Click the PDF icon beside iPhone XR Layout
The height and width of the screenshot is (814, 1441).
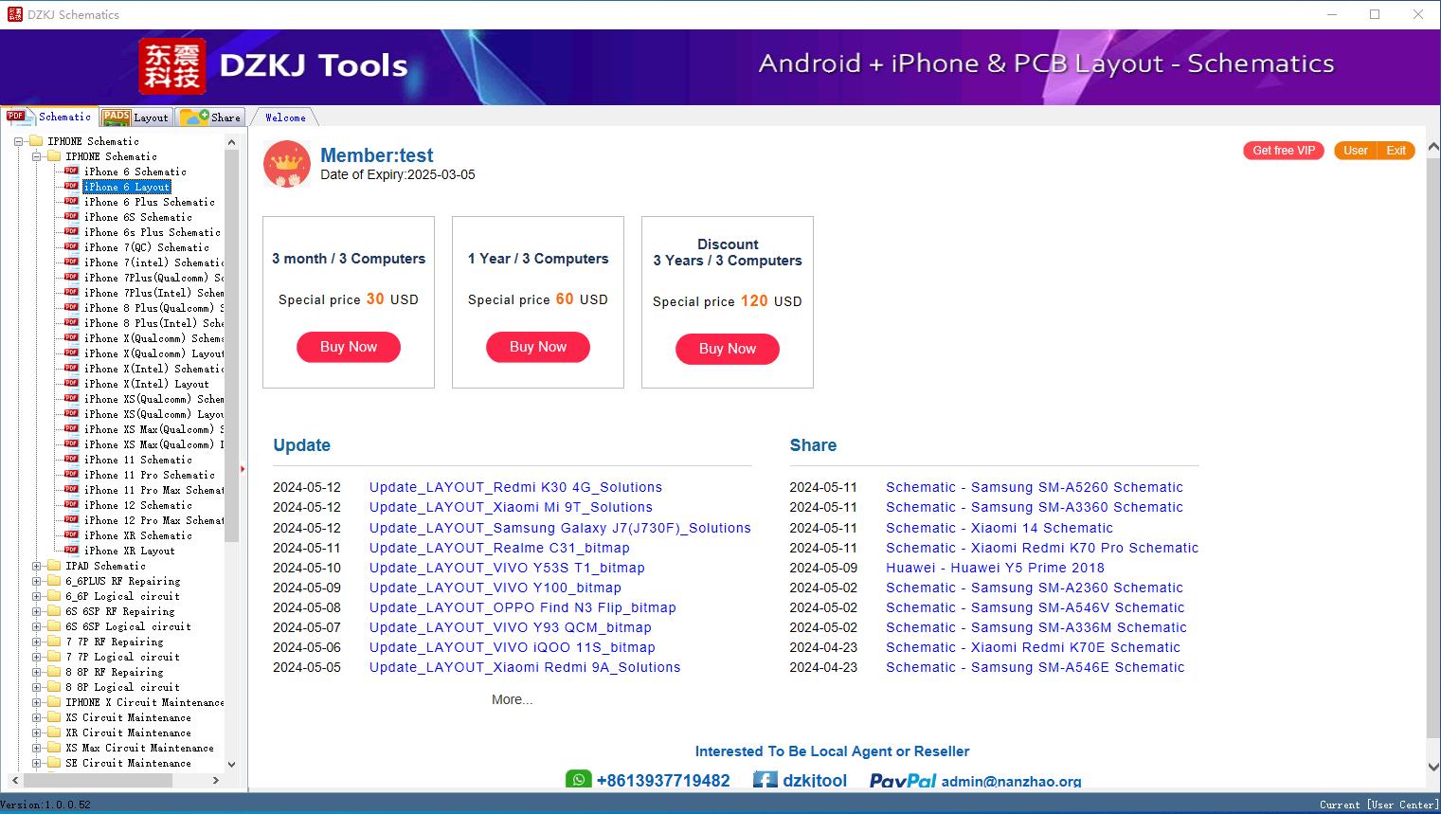pyautogui.click(x=71, y=551)
